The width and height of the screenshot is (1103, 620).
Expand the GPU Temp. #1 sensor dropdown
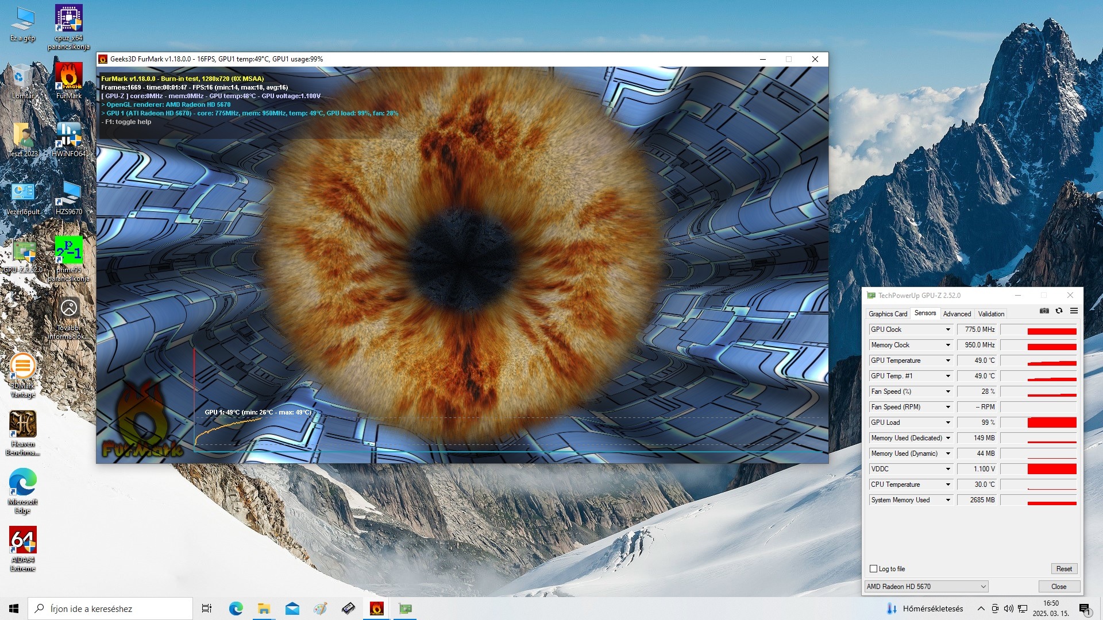(948, 376)
